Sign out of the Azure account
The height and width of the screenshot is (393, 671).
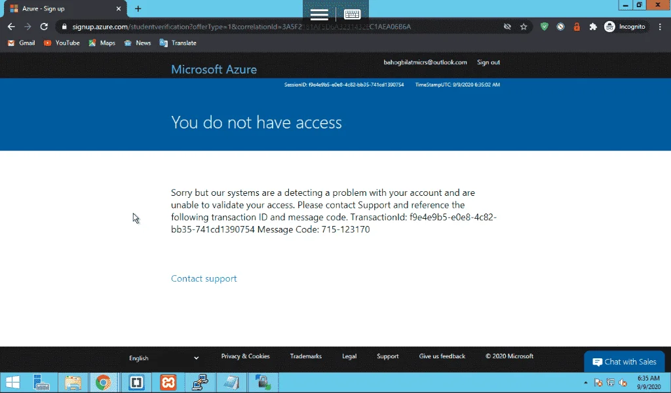tap(488, 62)
